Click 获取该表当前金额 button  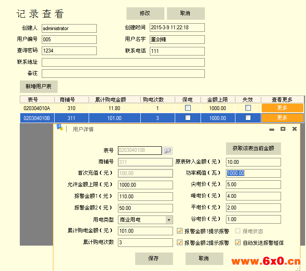tap(253, 148)
